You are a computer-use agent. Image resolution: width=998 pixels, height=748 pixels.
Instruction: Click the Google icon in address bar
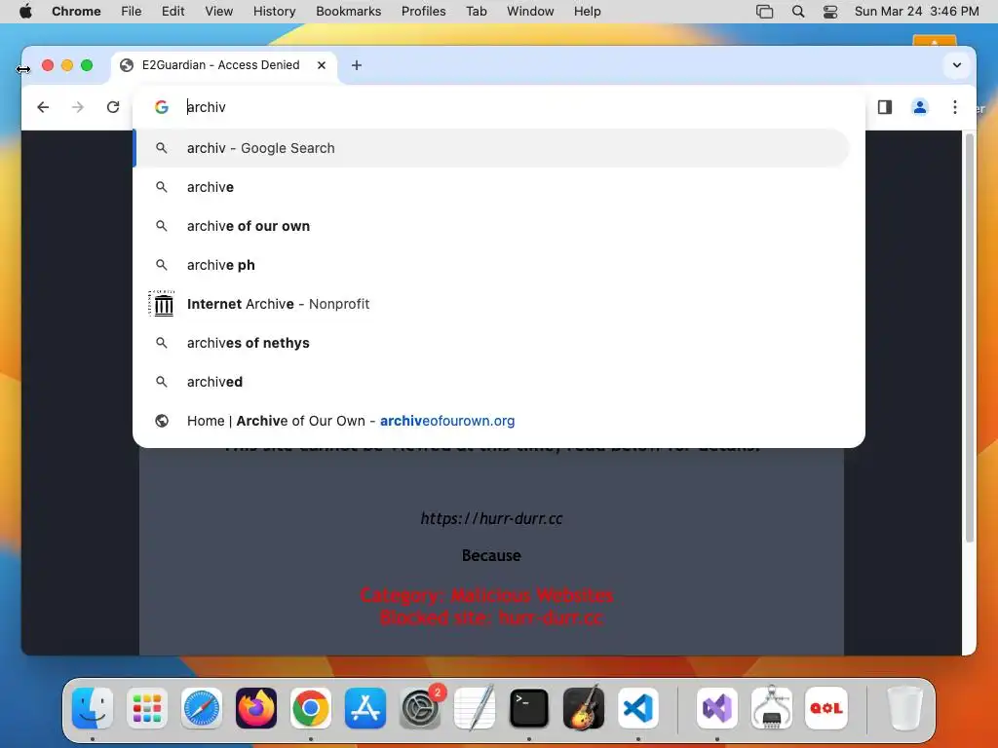coord(162,107)
